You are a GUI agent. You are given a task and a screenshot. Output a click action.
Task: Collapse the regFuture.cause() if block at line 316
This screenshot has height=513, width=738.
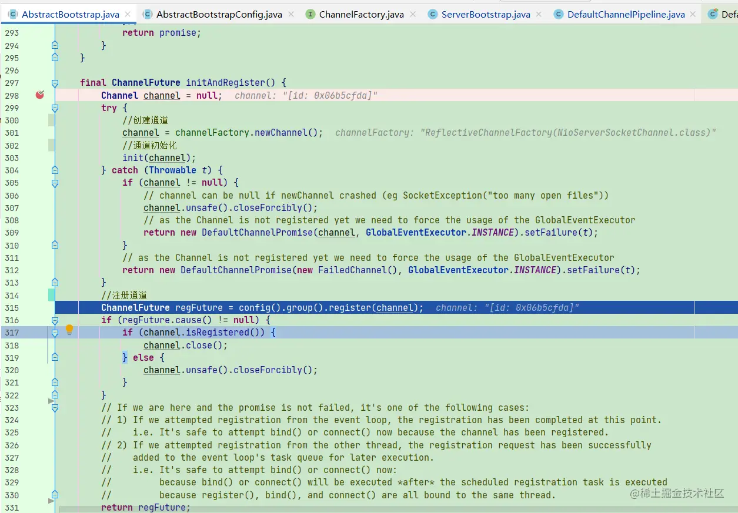click(55, 320)
